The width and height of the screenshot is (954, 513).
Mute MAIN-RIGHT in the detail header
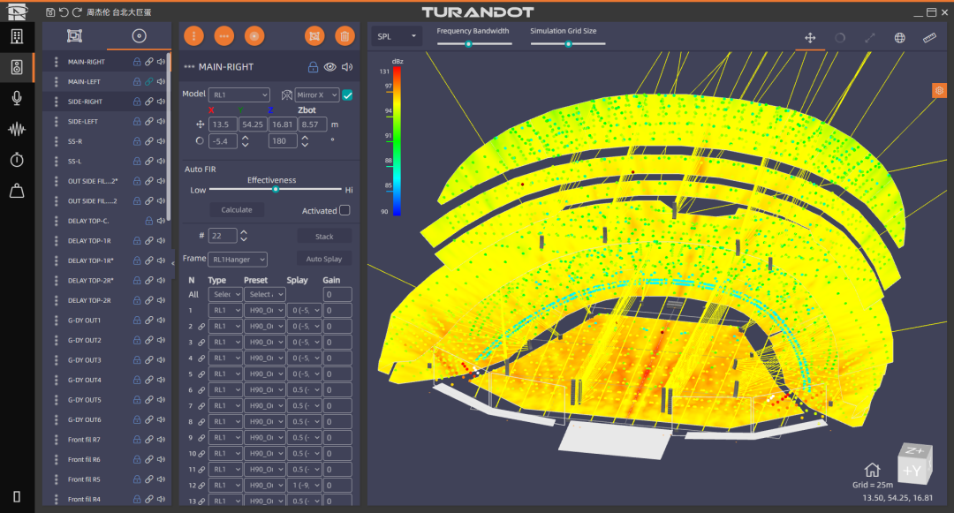pos(347,67)
